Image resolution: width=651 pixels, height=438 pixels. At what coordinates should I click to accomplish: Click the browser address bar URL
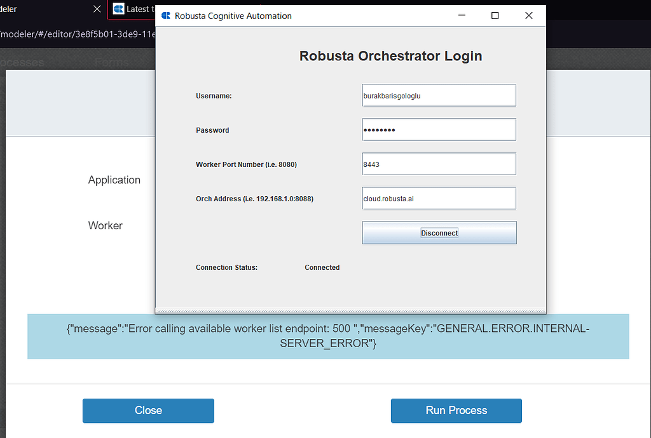(78, 34)
